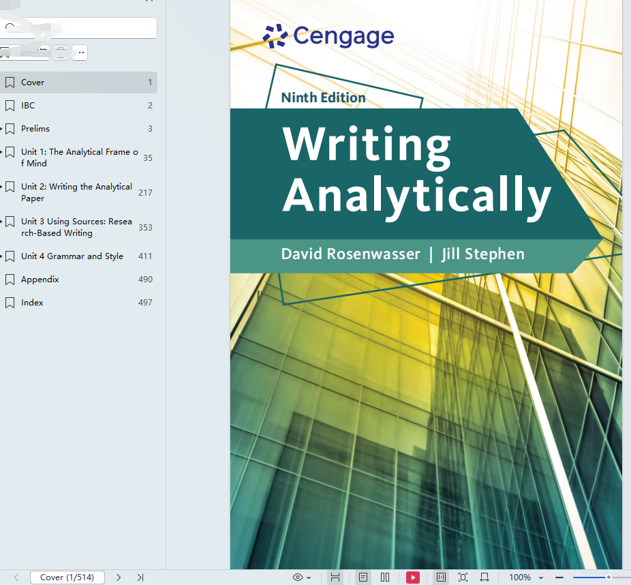Switch to two-page view
Image resolution: width=631 pixels, height=585 pixels.
point(385,577)
